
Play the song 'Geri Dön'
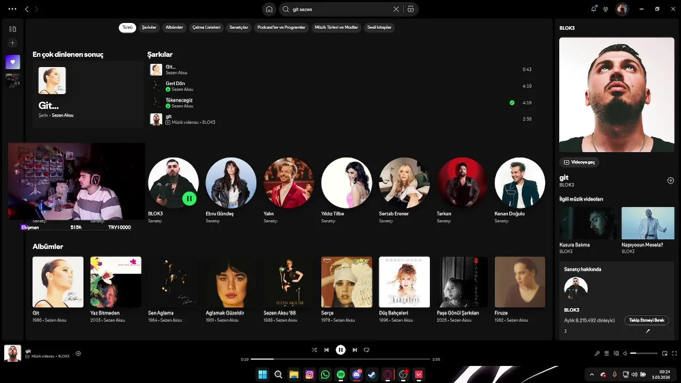[340, 86]
